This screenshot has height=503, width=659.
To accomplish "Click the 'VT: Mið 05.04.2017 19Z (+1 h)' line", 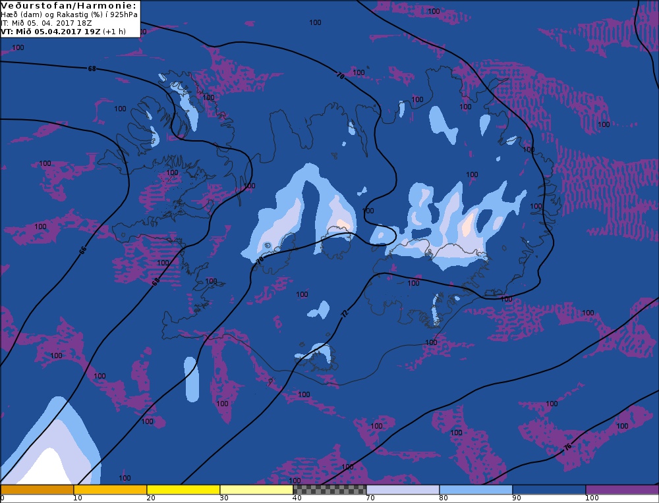I will (63, 32).
